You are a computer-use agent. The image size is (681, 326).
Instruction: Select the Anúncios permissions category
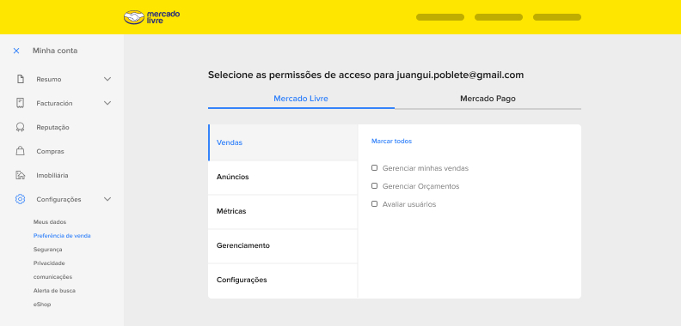283,178
